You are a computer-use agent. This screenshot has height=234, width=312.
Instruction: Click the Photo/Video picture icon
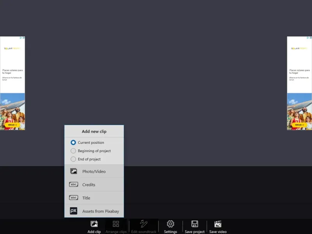click(x=74, y=171)
